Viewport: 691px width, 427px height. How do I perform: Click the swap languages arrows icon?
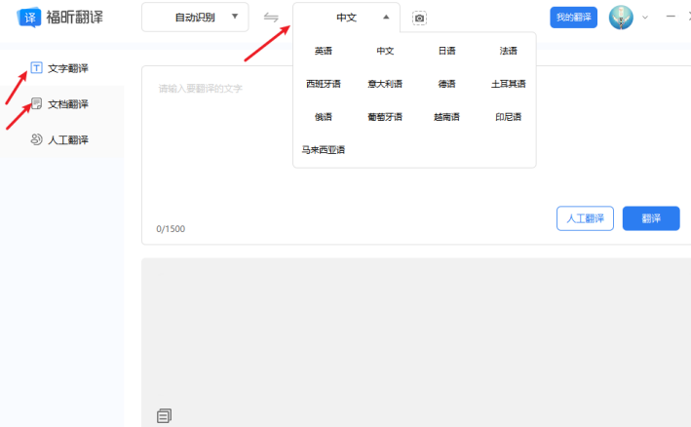tap(271, 18)
